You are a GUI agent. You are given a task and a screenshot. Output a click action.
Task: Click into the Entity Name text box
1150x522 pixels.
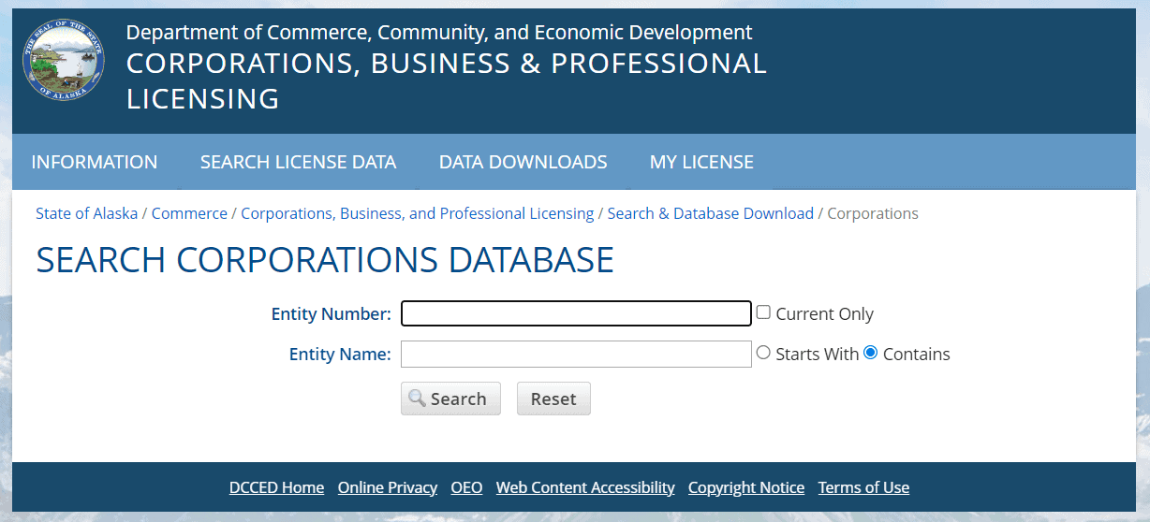point(576,354)
